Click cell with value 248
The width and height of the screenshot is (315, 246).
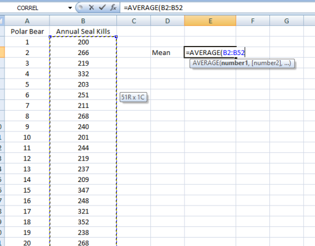(83, 201)
